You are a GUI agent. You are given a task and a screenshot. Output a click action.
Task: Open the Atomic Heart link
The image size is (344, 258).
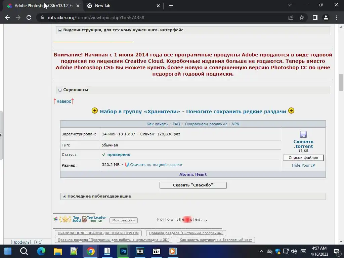coord(193,174)
